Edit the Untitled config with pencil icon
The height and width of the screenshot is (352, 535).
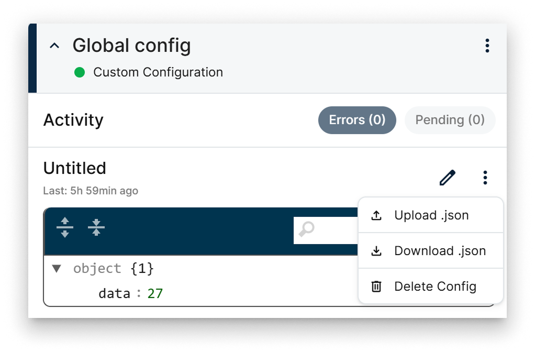(x=447, y=178)
